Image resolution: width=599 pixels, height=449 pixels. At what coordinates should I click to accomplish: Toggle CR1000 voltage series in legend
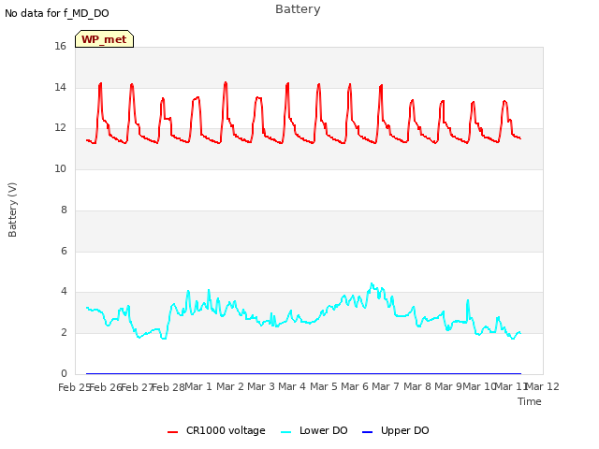click(x=216, y=430)
